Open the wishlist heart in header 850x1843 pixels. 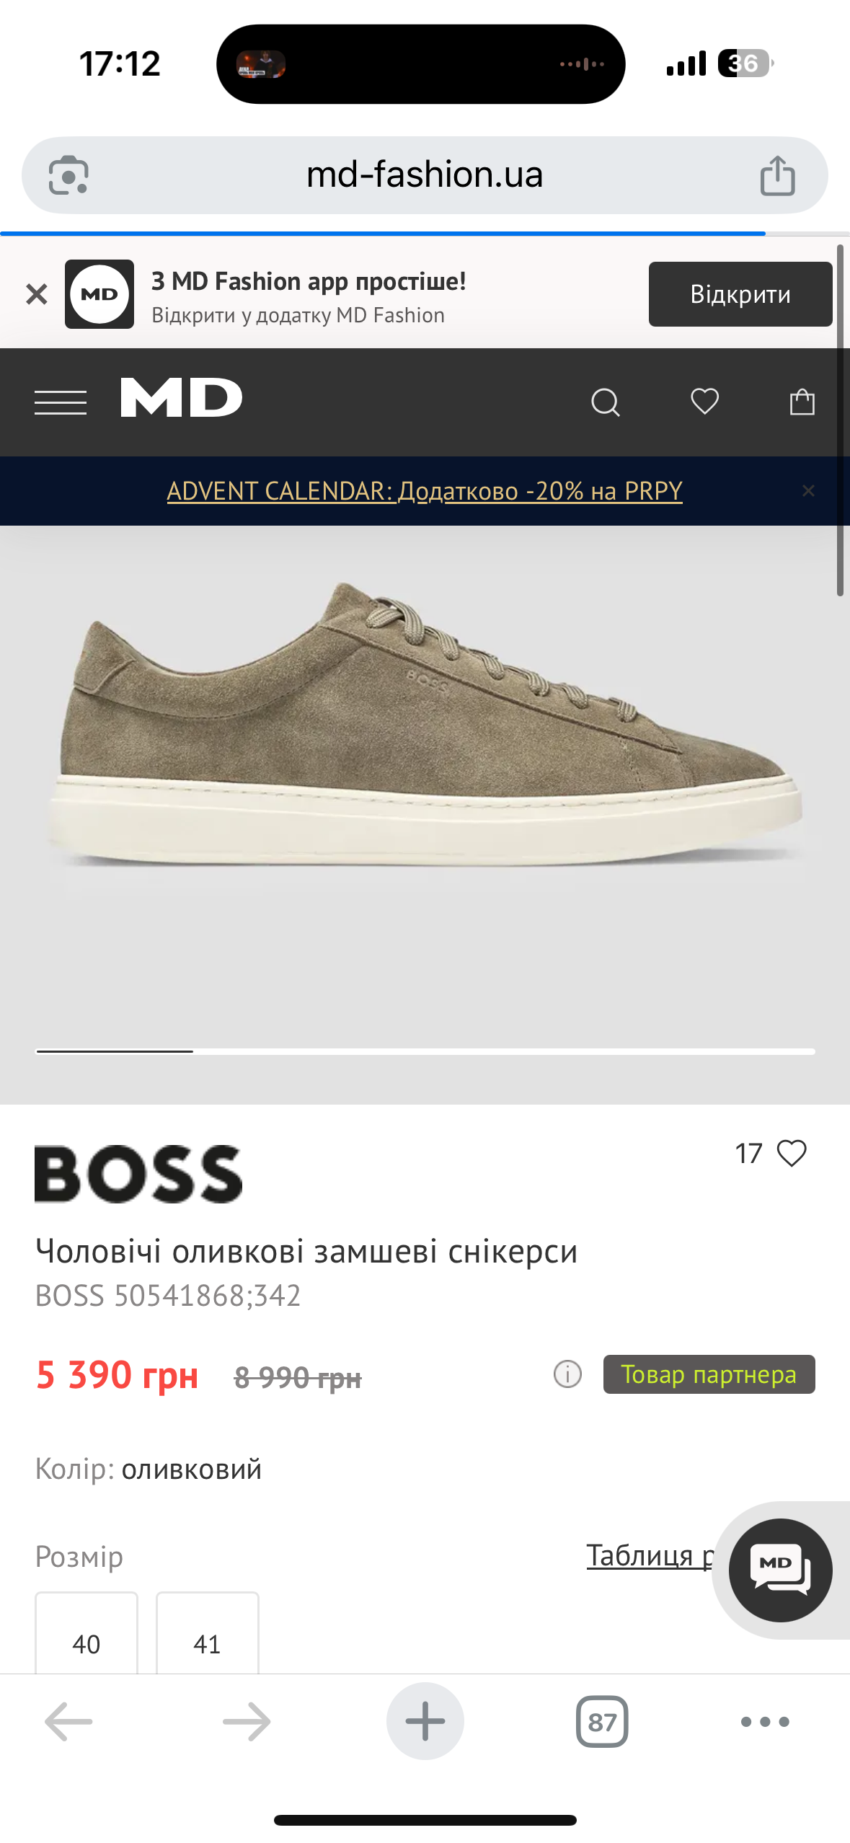(704, 401)
